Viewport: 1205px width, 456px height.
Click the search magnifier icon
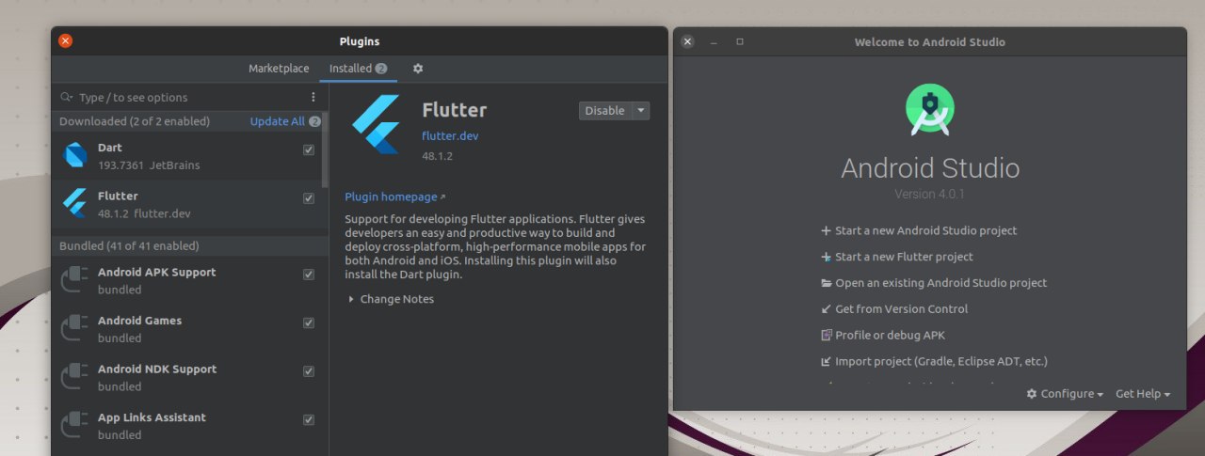click(x=66, y=97)
